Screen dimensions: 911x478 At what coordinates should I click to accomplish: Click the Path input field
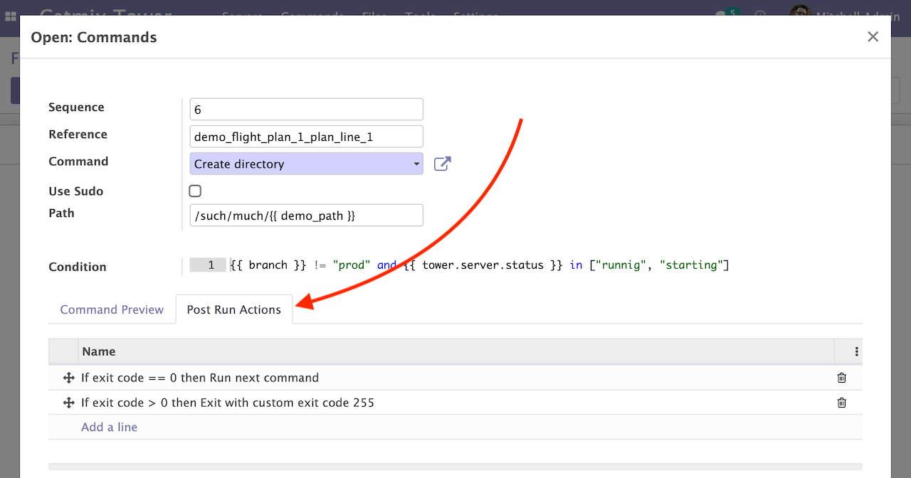(x=306, y=216)
